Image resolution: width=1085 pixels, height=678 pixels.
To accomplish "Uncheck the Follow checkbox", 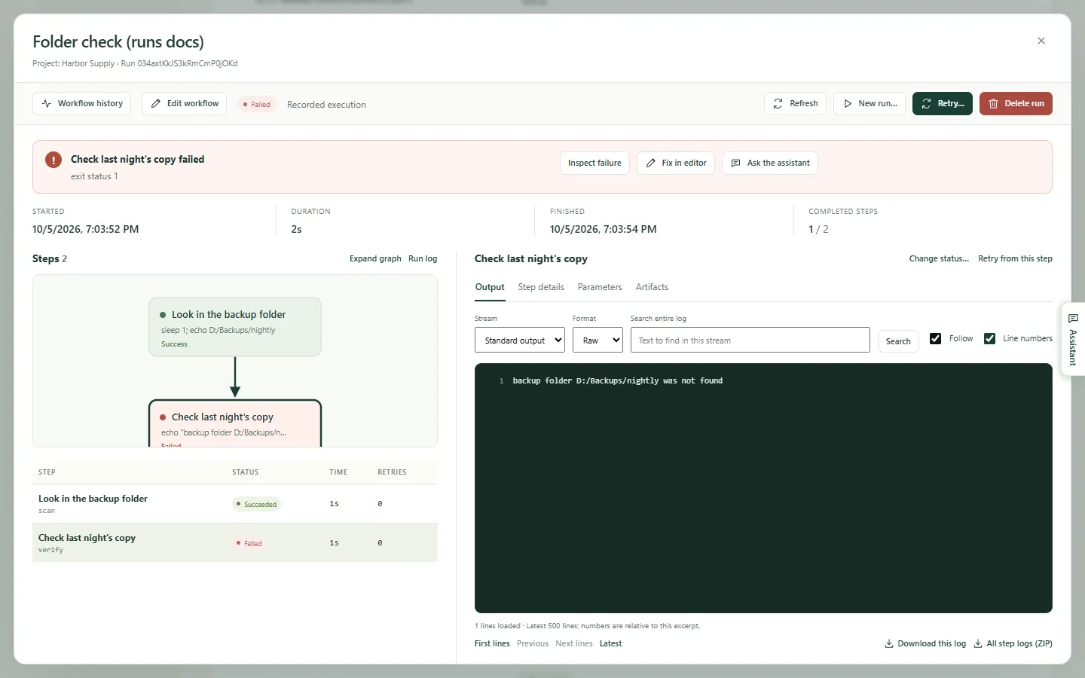I will 935,339.
